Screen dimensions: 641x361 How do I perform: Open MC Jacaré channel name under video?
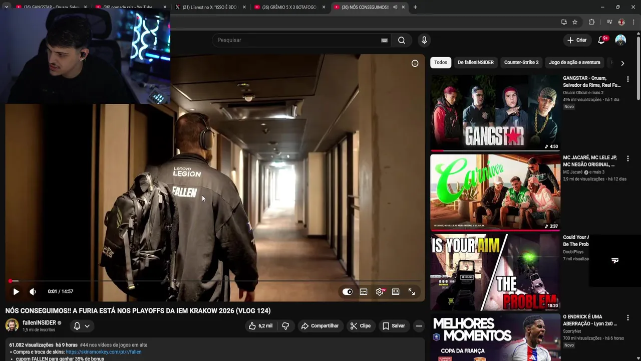573,172
